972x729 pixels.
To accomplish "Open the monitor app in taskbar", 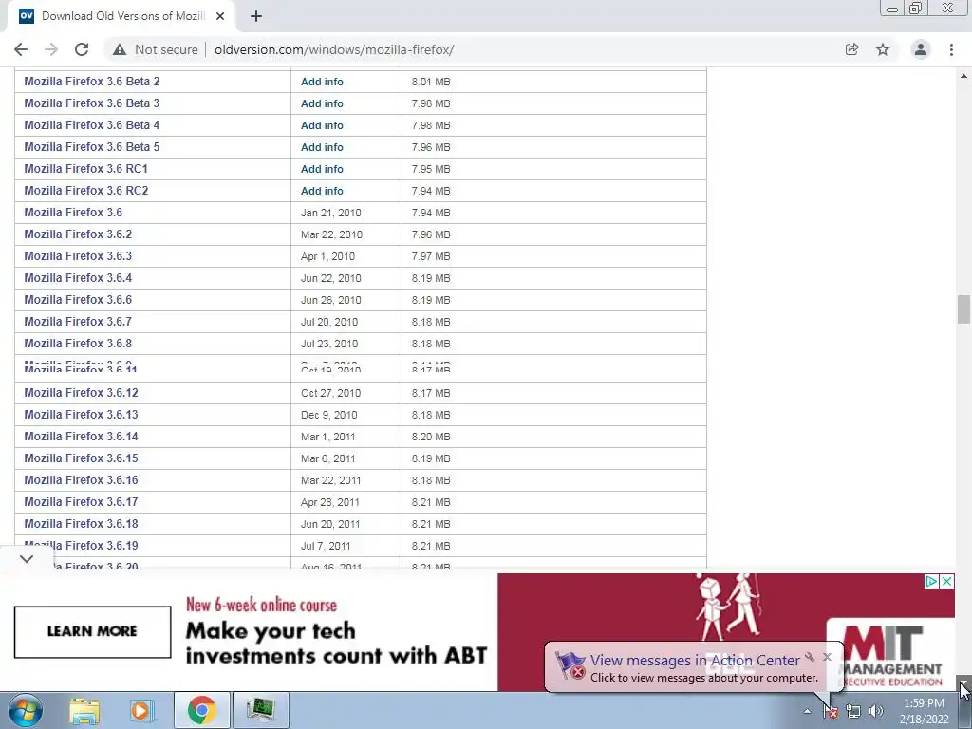I will point(260,710).
